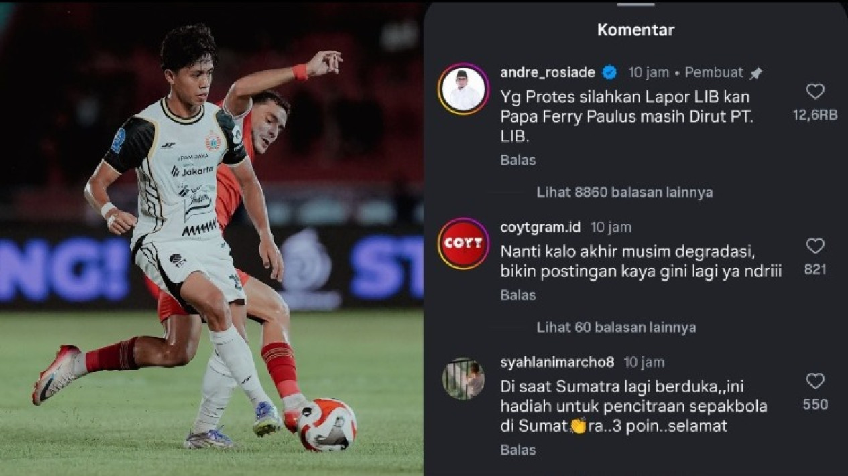Open syahlanimarcho8's profile avatar
The image size is (848, 476).
[463, 378]
